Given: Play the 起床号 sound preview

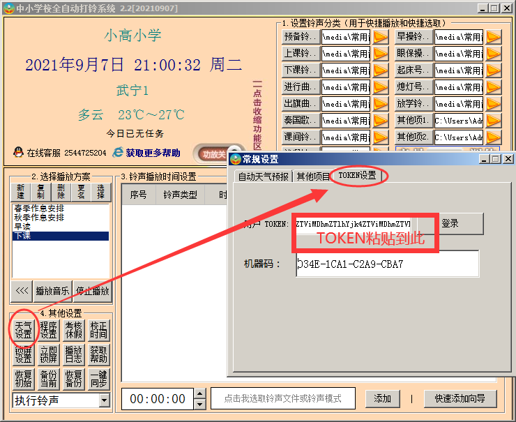Looking at the screenshot, I should (x=494, y=70).
